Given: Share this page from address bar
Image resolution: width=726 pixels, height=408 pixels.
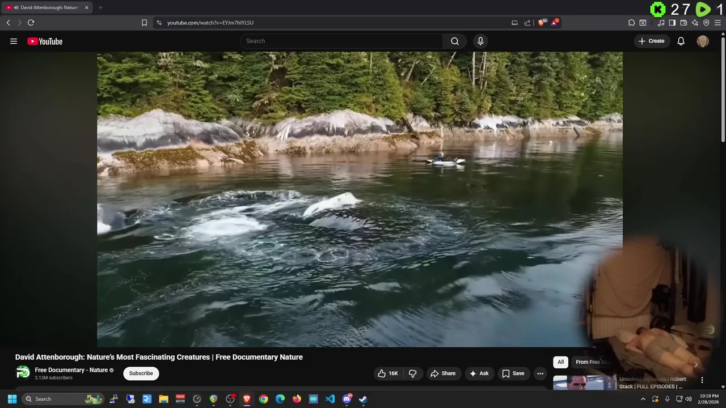Looking at the screenshot, I should coord(527,23).
